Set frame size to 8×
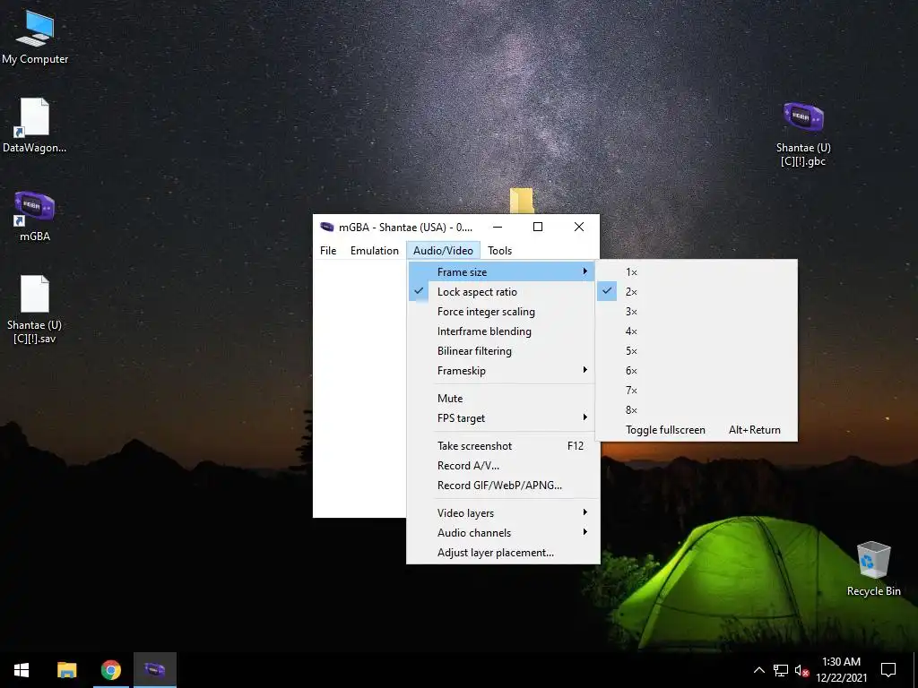This screenshot has width=918, height=688. pyautogui.click(x=696, y=410)
